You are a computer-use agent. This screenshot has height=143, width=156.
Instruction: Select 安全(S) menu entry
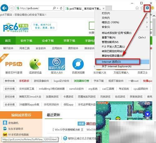pos(122,27)
